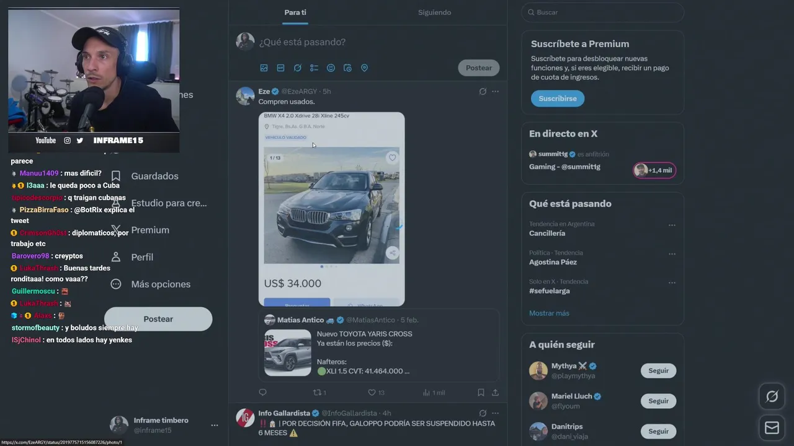Tag a location in the composer
This screenshot has height=446, width=794.
364,68
